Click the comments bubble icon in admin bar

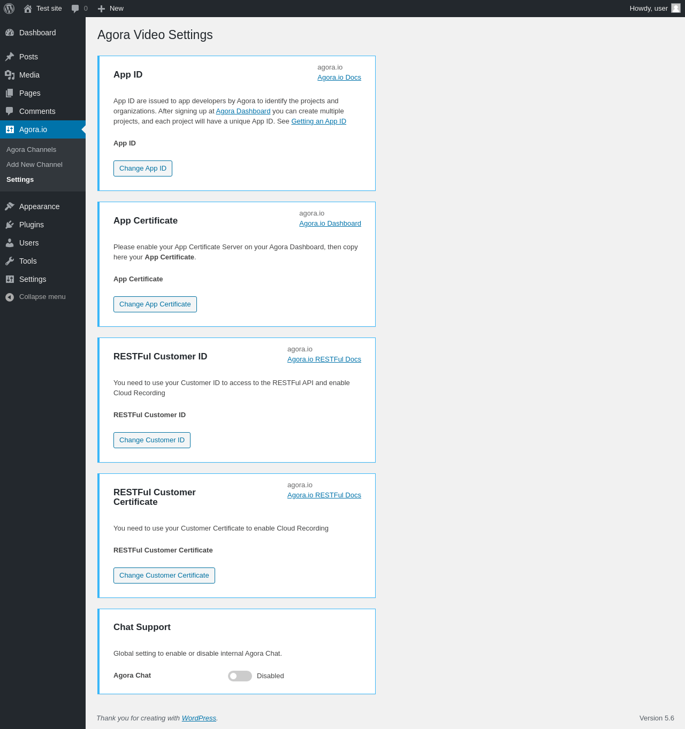point(75,9)
